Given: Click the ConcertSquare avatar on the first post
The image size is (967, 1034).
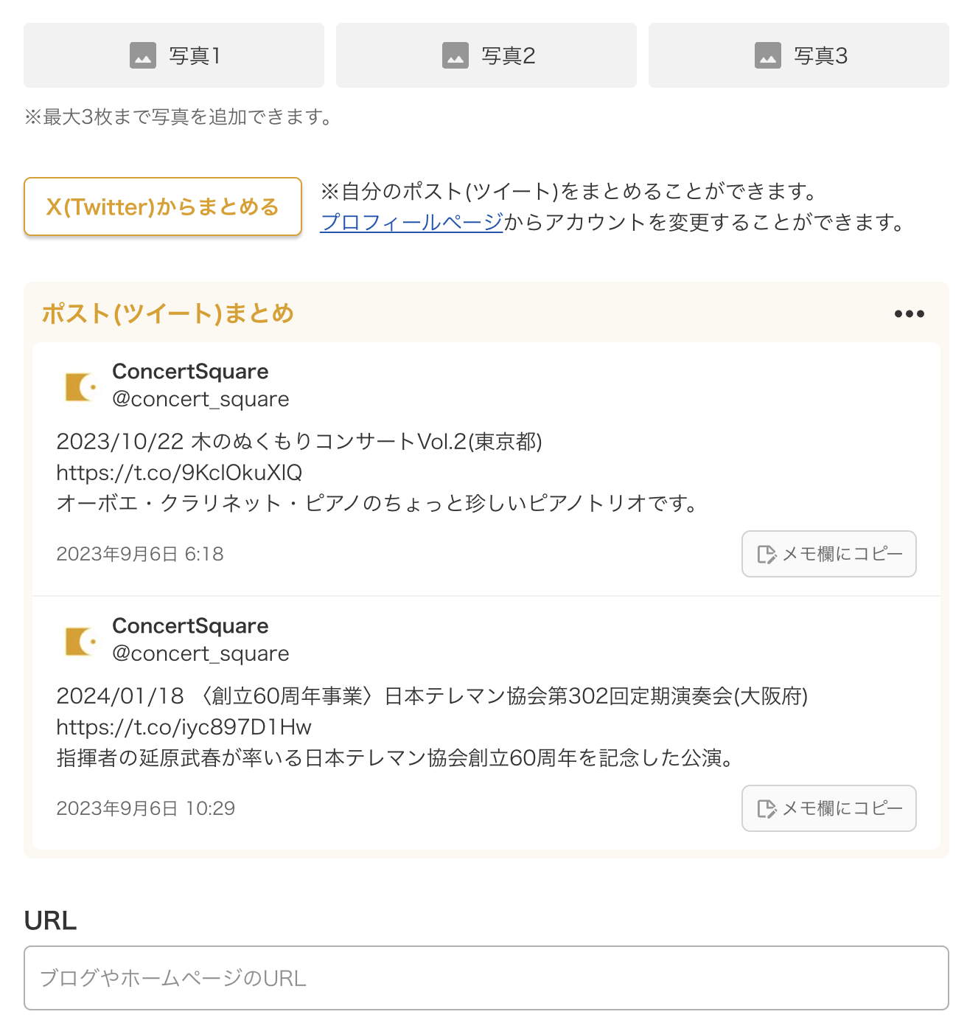Looking at the screenshot, I should (80, 386).
